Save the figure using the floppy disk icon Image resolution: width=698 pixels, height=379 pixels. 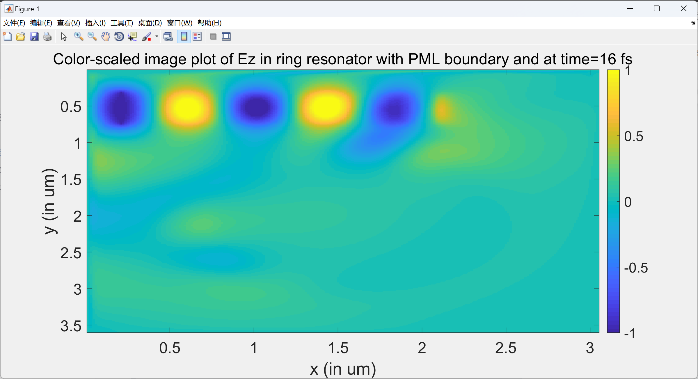pyautogui.click(x=34, y=37)
